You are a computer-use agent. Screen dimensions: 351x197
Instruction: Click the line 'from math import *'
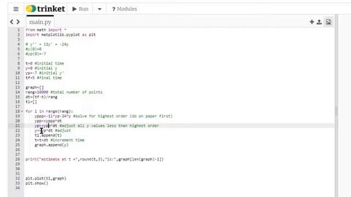pyautogui.click(x=46, y=30)
